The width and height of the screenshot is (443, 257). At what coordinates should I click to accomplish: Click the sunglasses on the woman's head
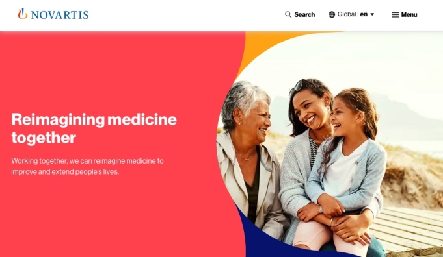pos(297,87)
